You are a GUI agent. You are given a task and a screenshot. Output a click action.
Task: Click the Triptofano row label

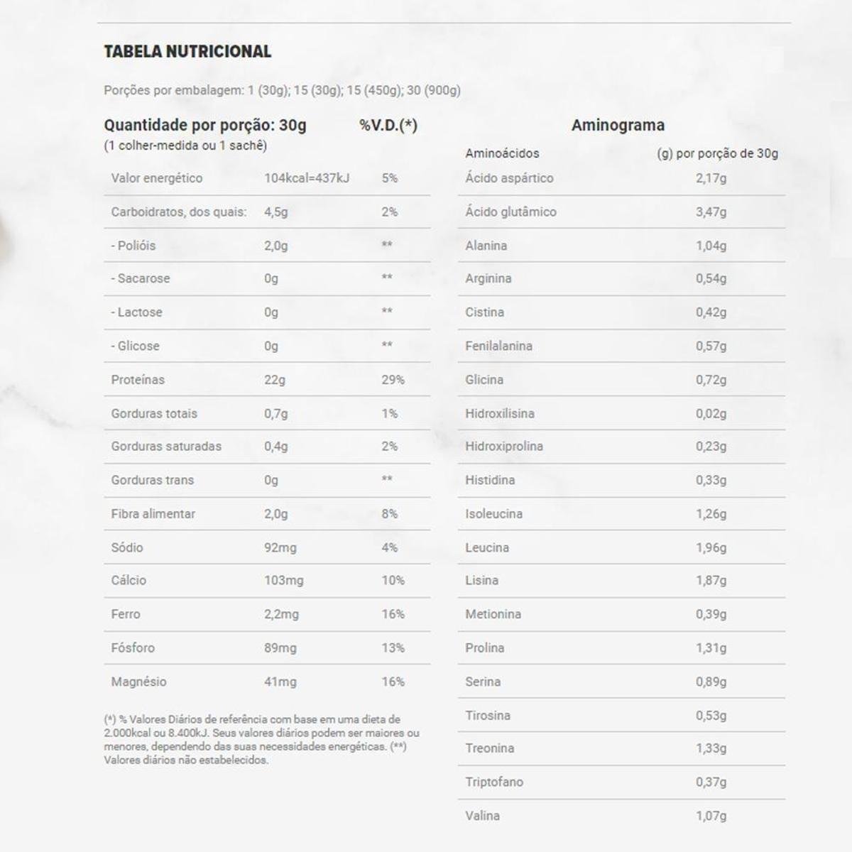pyautogui.click(x=494, y=782)
